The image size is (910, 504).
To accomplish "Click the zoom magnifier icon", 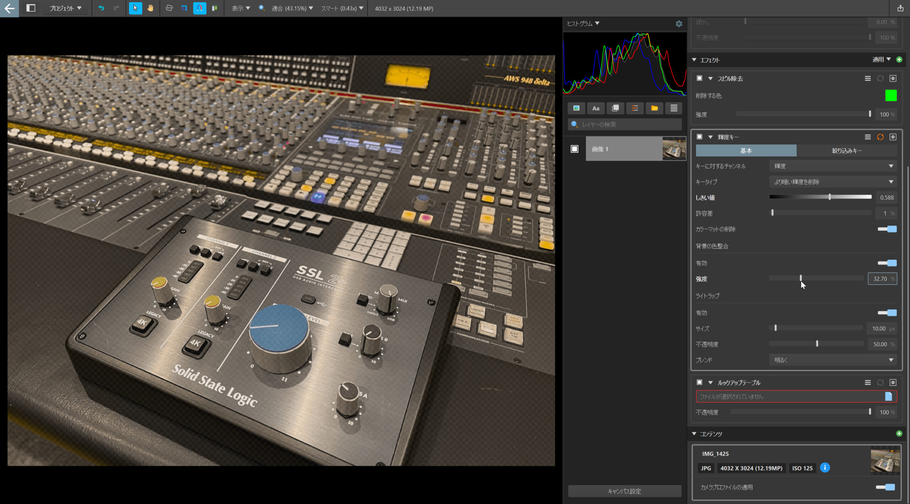I will 262,8.
